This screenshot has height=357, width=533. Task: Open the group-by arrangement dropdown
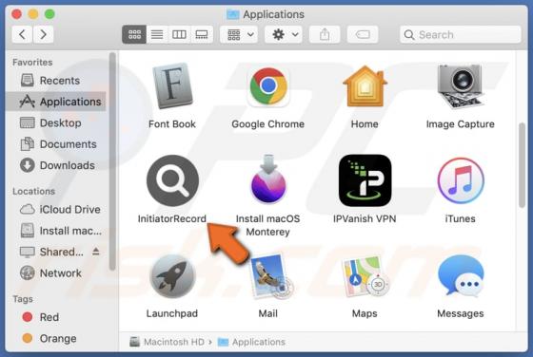point(239,34)
